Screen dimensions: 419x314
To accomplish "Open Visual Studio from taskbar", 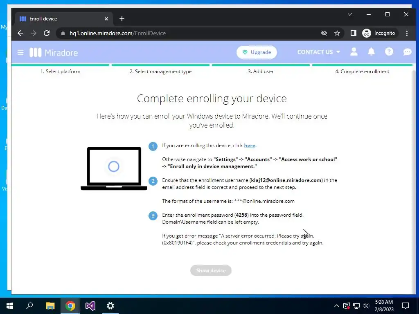I will click(90, 306).
